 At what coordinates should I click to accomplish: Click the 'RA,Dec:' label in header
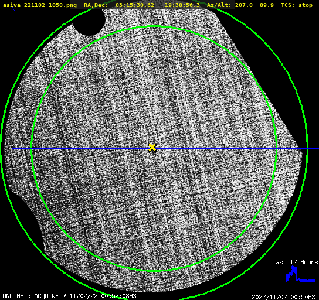point(96,5)
